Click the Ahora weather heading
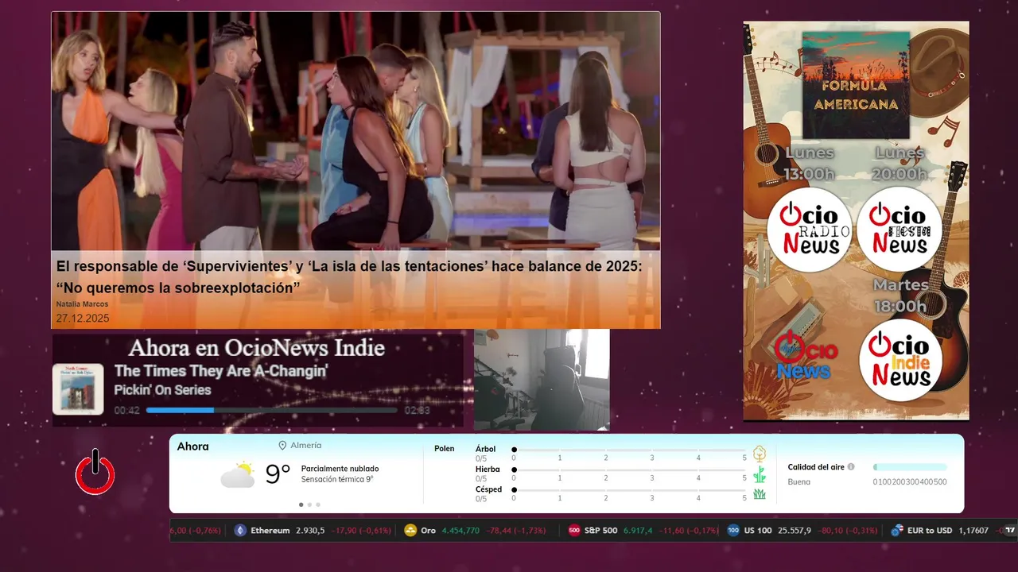 tap(192, 446)
